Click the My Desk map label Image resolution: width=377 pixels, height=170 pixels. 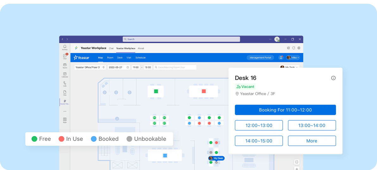(x=217, y=158)
